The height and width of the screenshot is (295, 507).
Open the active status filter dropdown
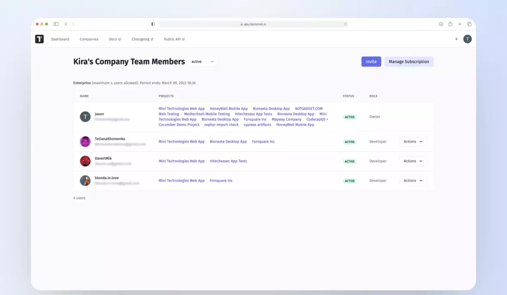pyautogui.click(x=203, y=62)
